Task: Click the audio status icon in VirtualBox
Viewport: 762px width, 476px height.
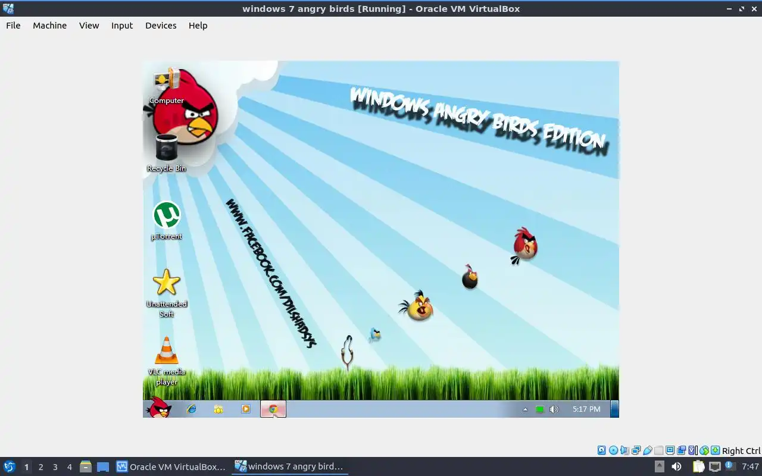Action: click(625, 450)
